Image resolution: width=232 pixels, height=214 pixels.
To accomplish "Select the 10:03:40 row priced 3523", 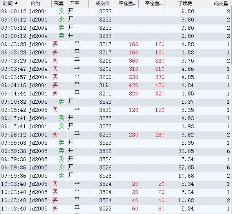I will (115, 209).
